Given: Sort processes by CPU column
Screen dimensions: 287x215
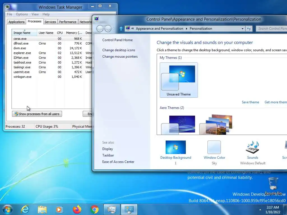Looking at the screenshot, I should pyautogui.click(x=60, y=33).
